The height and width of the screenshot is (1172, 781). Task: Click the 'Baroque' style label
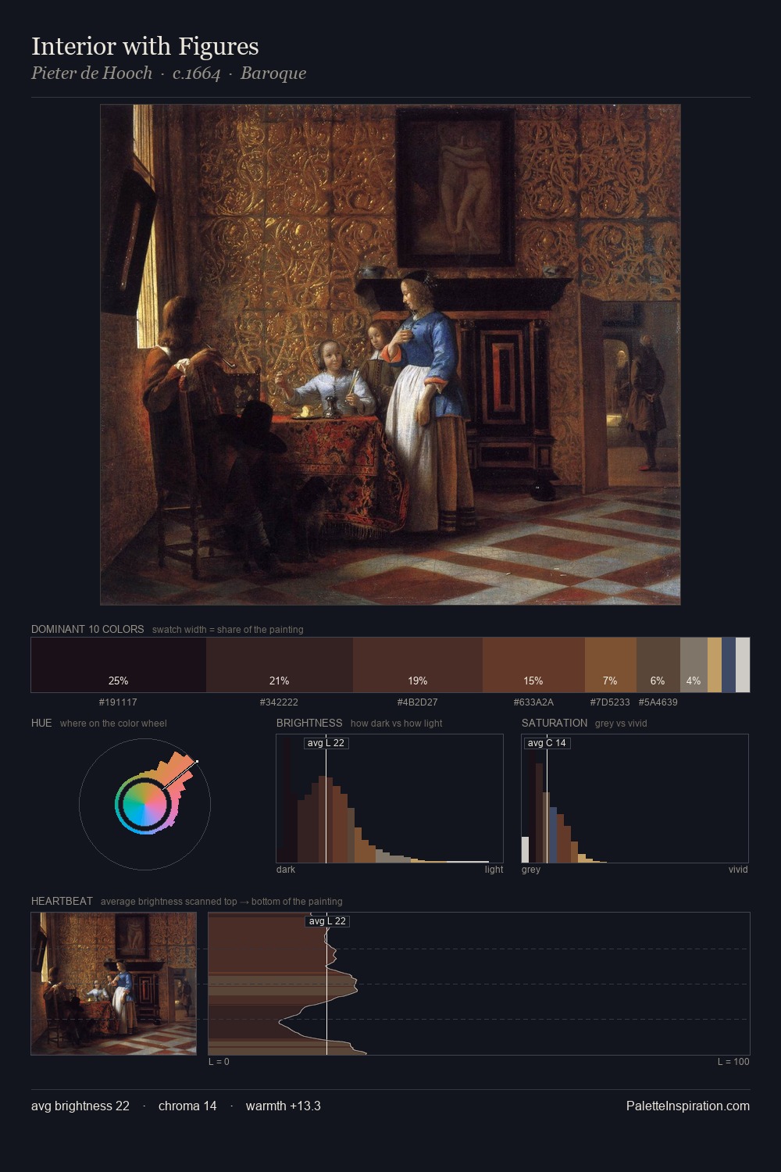(x=273, y=73)
